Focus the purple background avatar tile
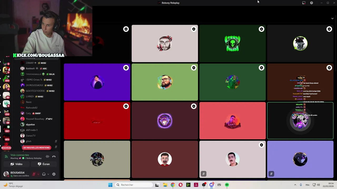Viewport: 337px width, 189px height. click(x=97, y=82)
